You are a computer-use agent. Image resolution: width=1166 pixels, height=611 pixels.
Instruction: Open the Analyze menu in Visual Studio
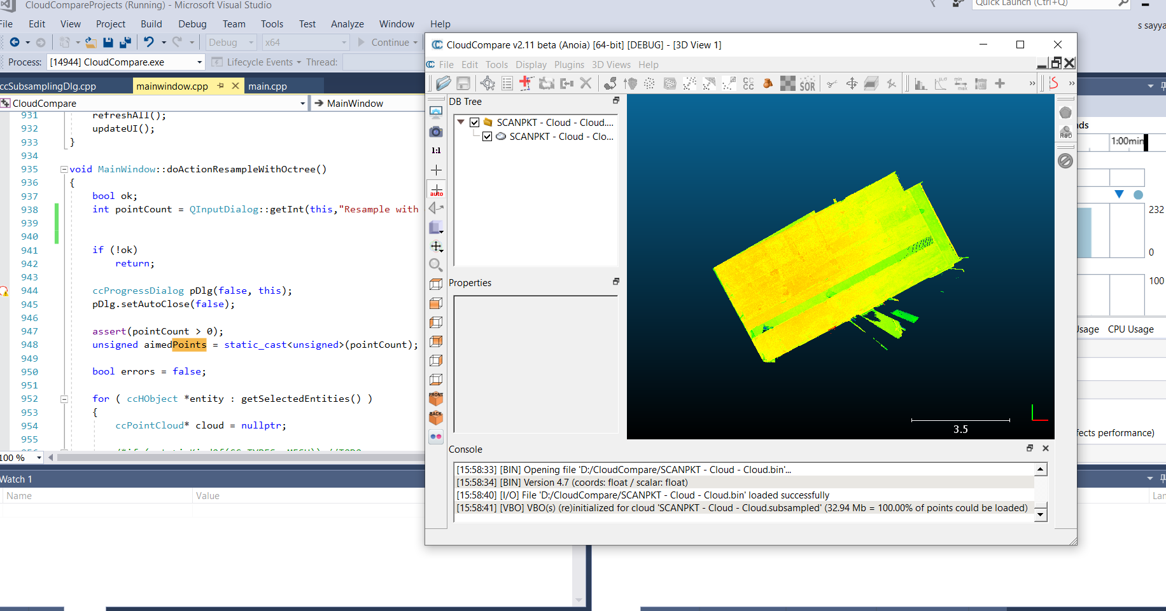(348, 24)
